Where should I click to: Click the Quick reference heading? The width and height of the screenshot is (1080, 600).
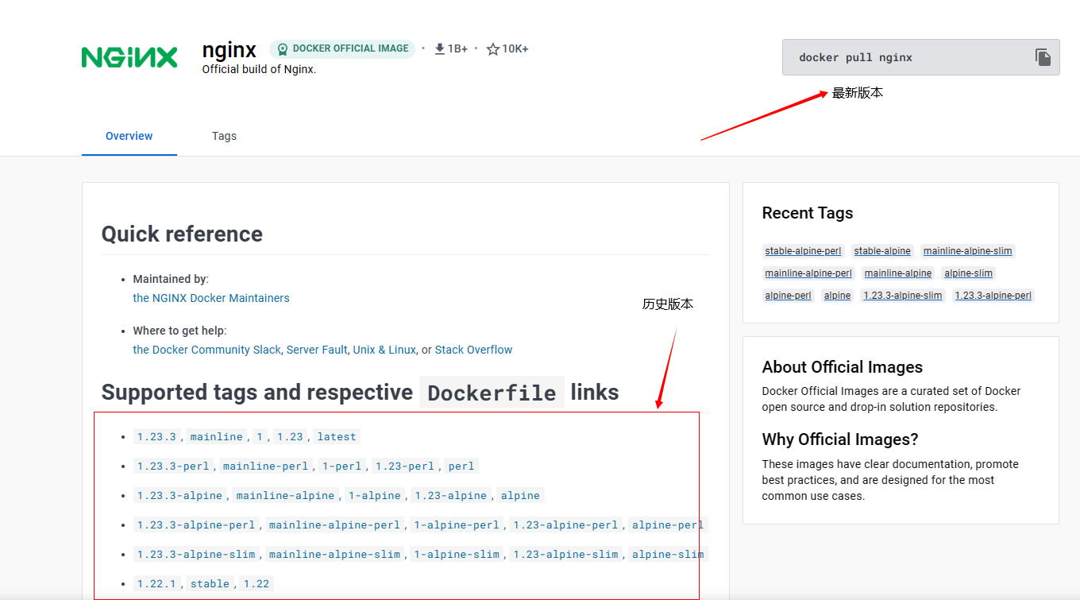pyautogui.click(x=182, y=234)
